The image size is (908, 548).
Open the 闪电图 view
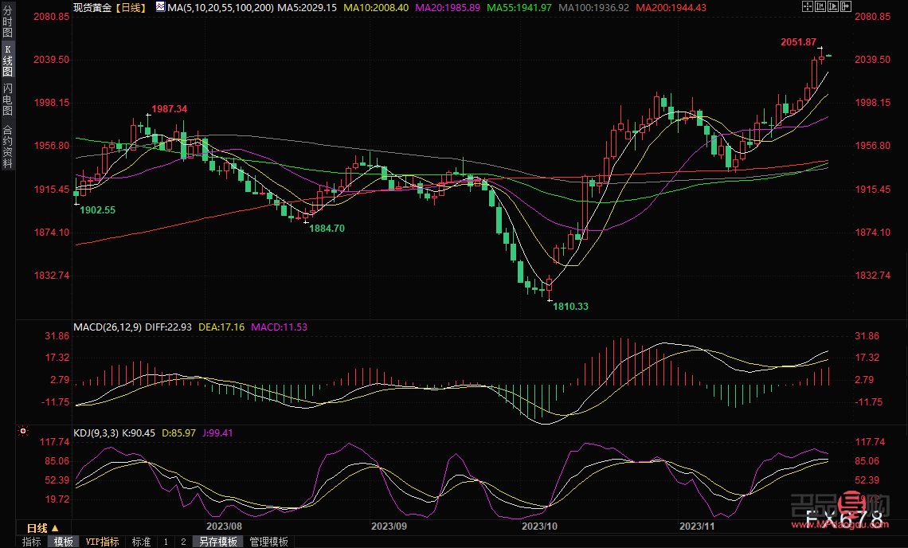(7, 100)
